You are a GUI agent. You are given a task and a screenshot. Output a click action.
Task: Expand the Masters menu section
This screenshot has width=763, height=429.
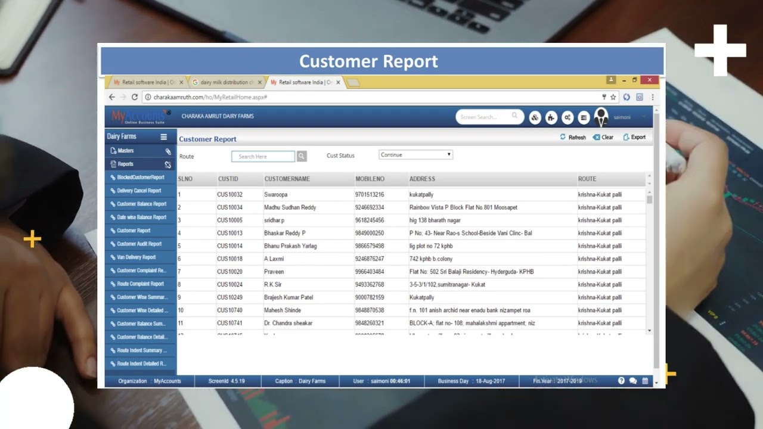tap(141, 151)
